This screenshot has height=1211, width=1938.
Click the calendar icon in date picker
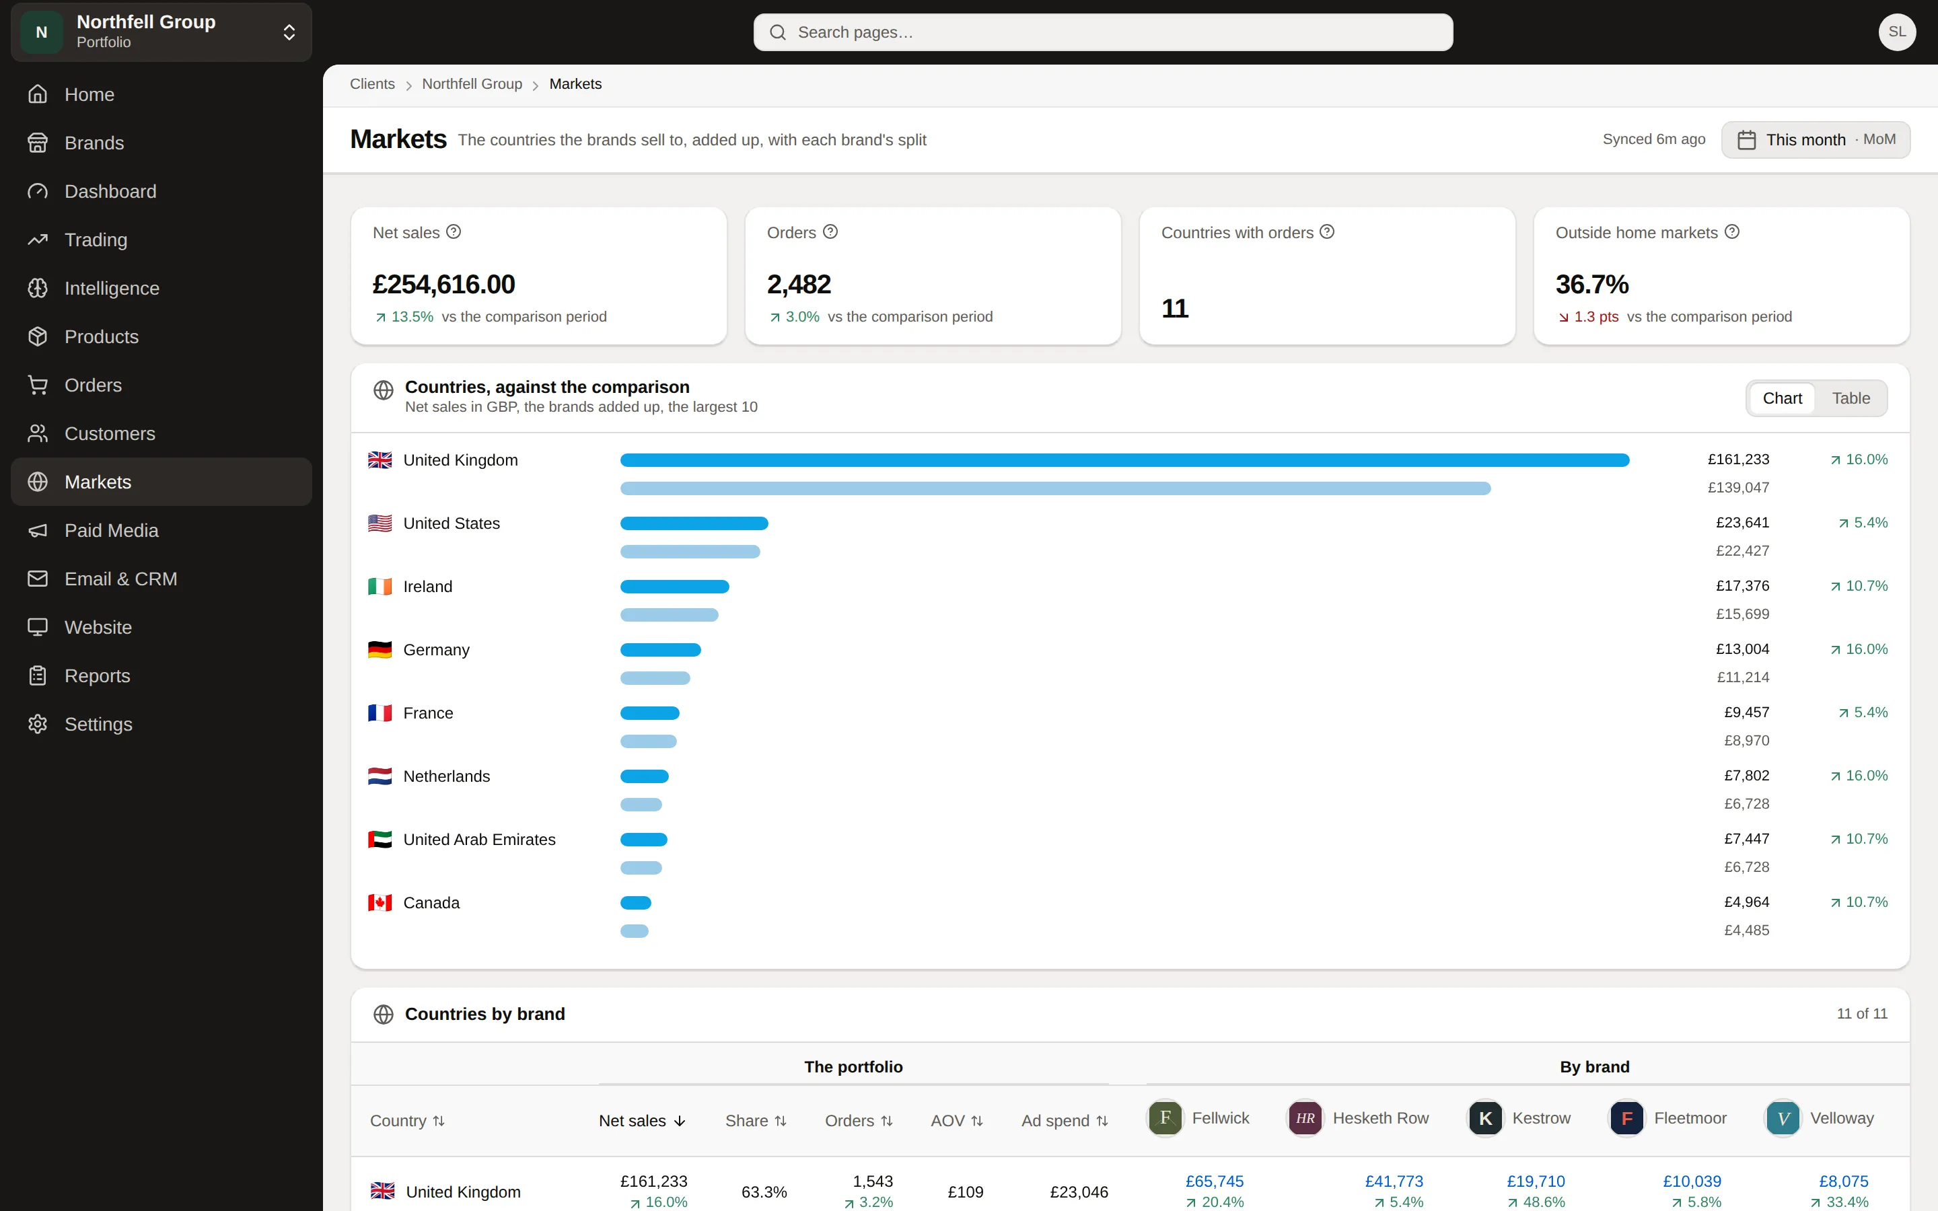click(x=1747, y=140)
